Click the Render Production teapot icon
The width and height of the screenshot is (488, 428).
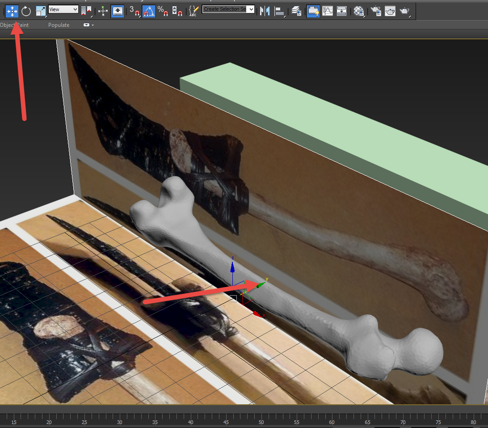point(404,11)
